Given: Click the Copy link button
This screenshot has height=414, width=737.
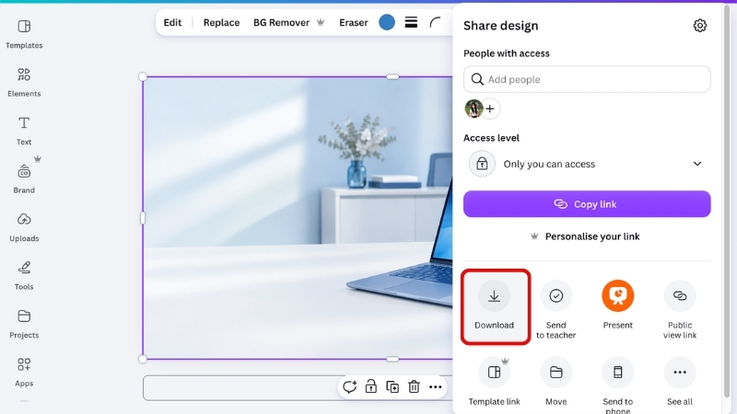Looking at the screenshot, I should (x=587, y=204).
